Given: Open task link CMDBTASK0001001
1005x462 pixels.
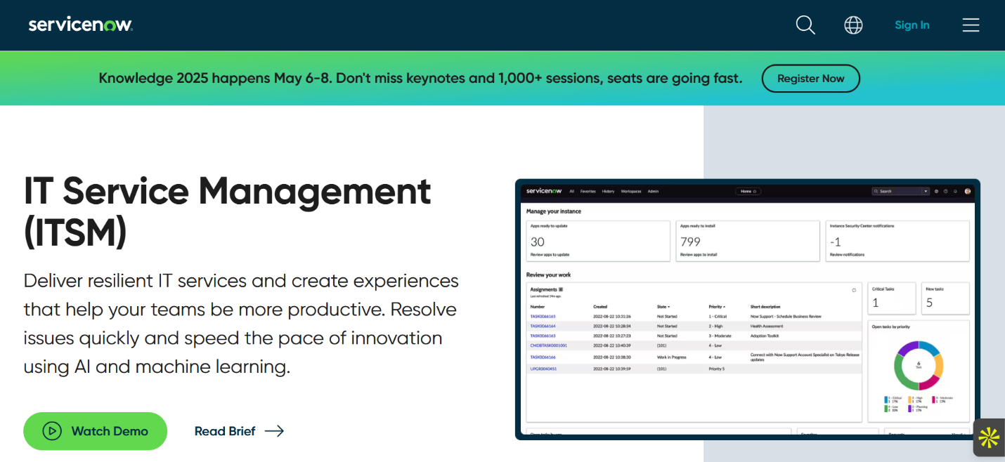Looking at the screenshot, I should pyautogui.click(x=548, y=345).
